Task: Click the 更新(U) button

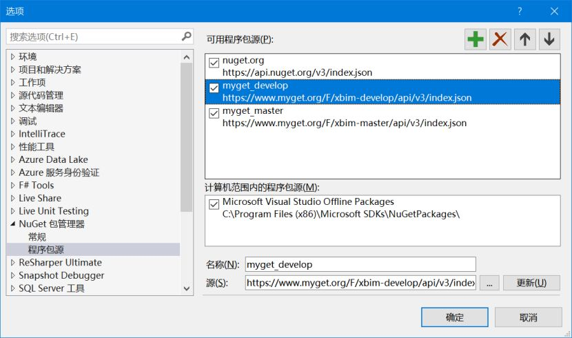Action: [x=531, y=283]
